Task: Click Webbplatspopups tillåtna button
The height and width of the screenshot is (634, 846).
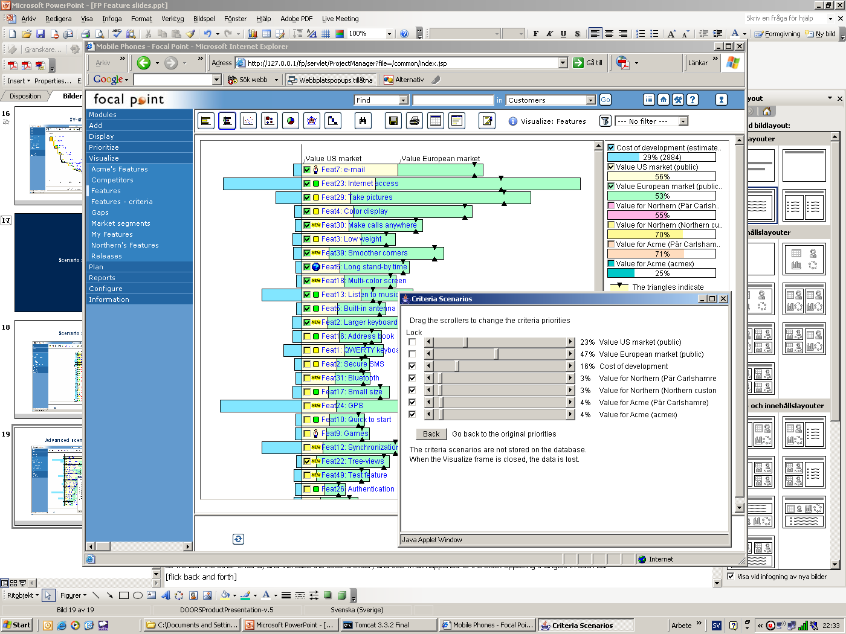Action: tap(330, 80)
